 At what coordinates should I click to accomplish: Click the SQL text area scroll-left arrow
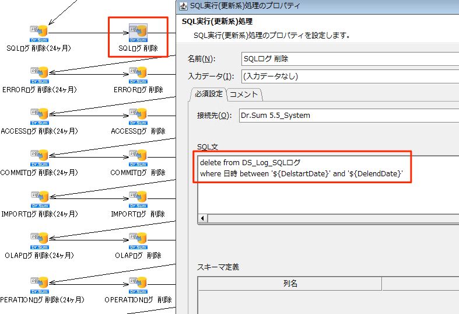[202, 218]
